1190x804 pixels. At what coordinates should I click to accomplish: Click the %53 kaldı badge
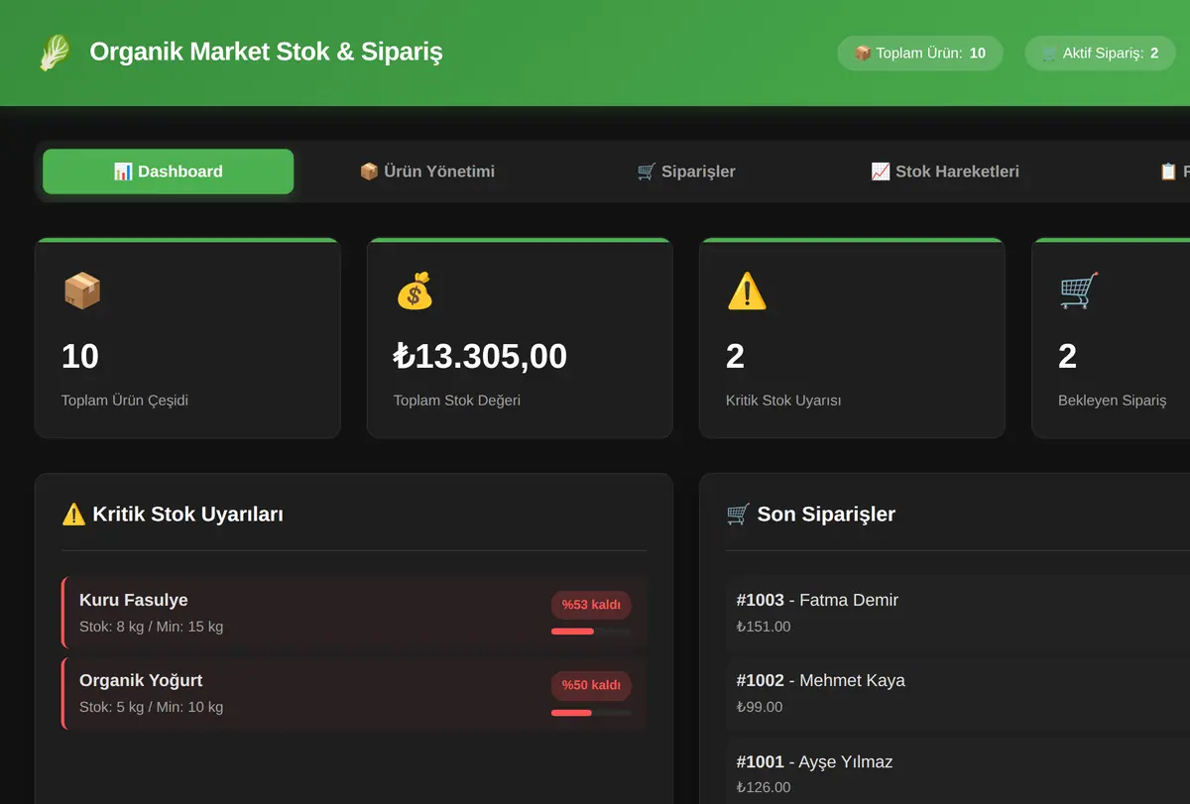(x=591, y=605)
